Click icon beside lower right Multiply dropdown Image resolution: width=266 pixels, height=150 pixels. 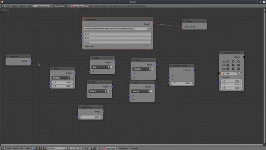click(151, 91)
